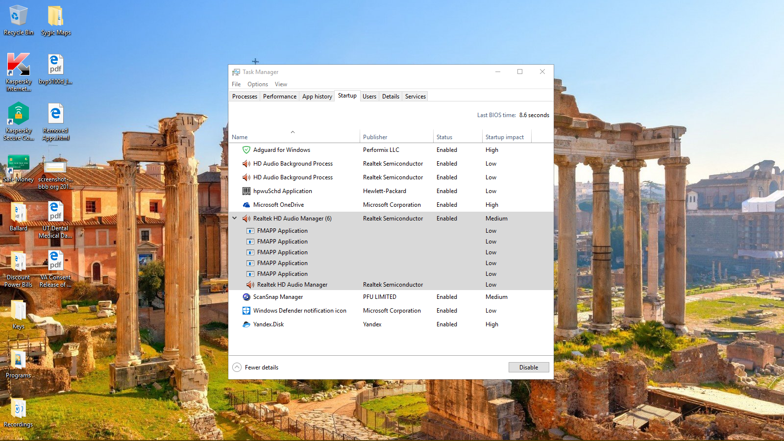The image size is (784, 441).
Task: Click the Windows Defender notification icon
Action: (x=246, y=311)
